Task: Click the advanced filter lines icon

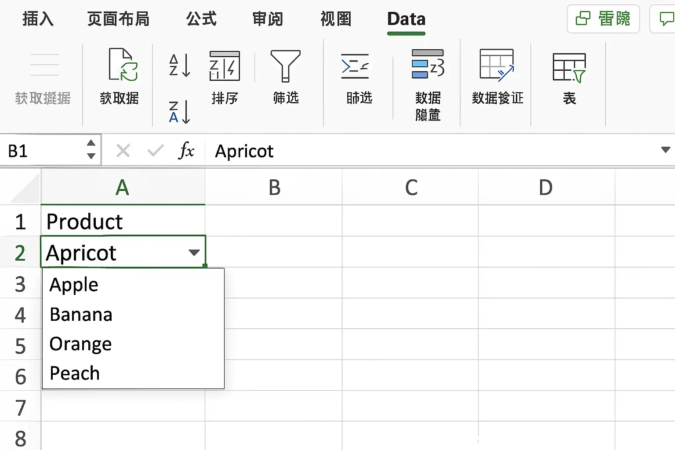Action: (355, 66)
